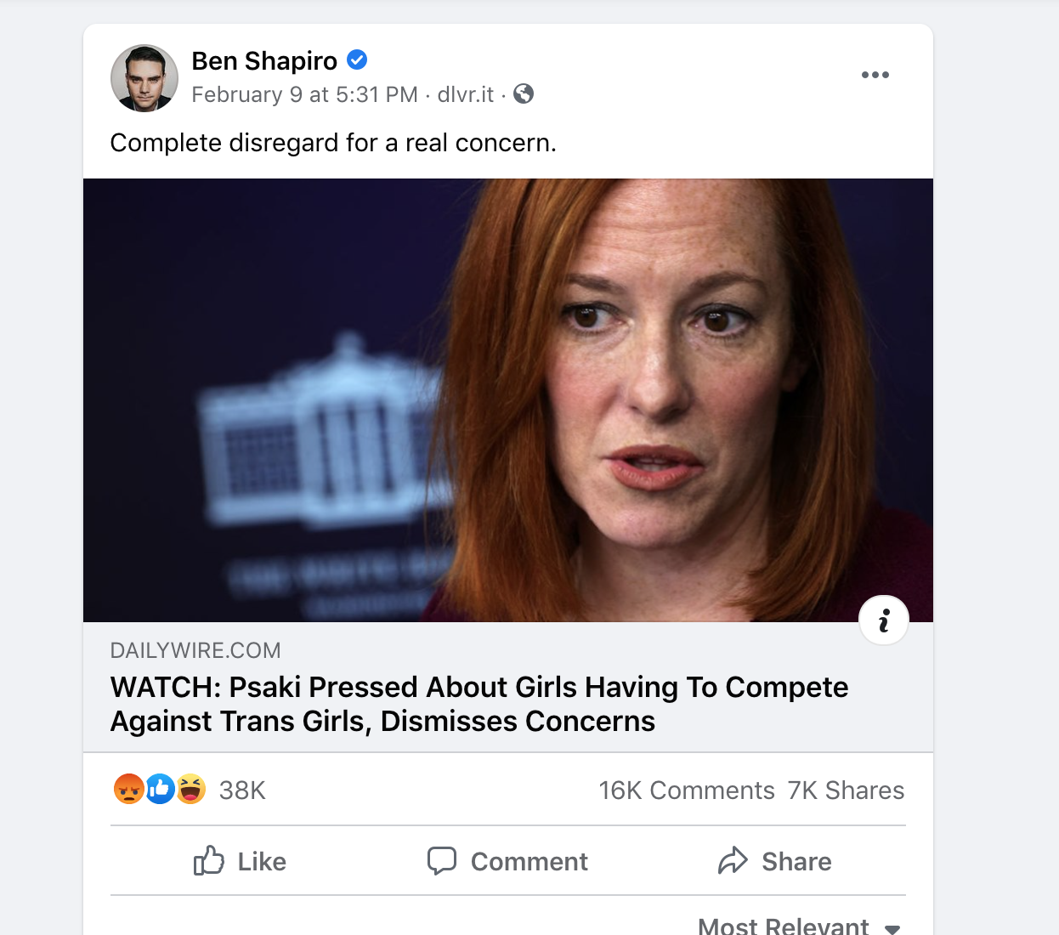Click the dropdown arrow beside Most Relevant
The image size is (1059, 935).
(x=892, y=928)
